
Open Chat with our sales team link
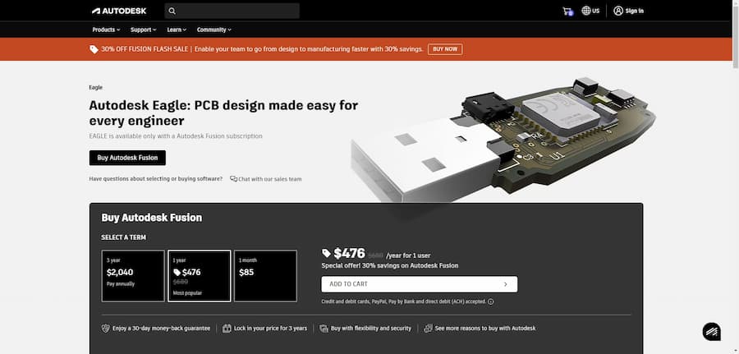[266, 179]
